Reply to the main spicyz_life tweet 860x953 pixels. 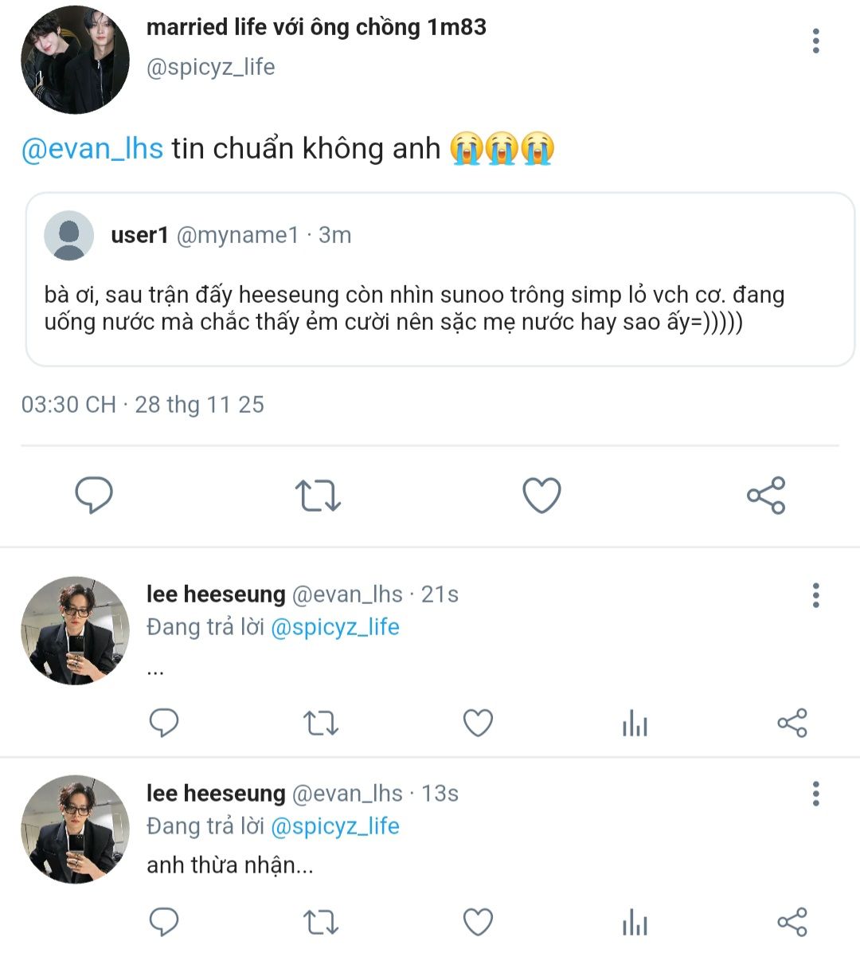[94, 495]
